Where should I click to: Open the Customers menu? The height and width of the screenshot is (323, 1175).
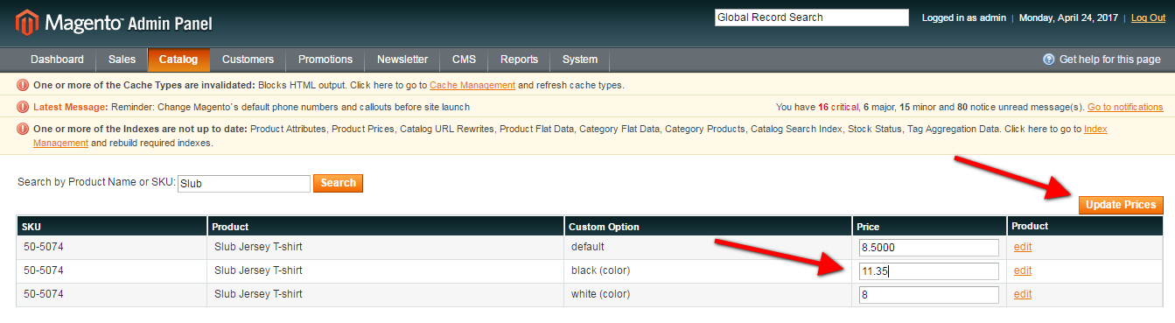coord(248,60)
